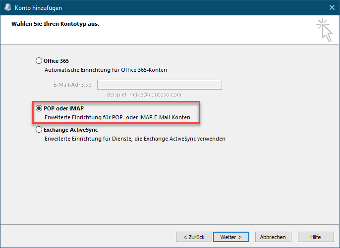Viewport: 340px width, 248px height.
Task: Click the Automatische Einrichtung für Office 365-Konten description
Action: coord(106,70)
